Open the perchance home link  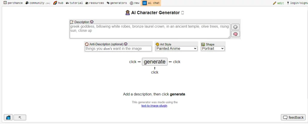click(x=13, y=3)
